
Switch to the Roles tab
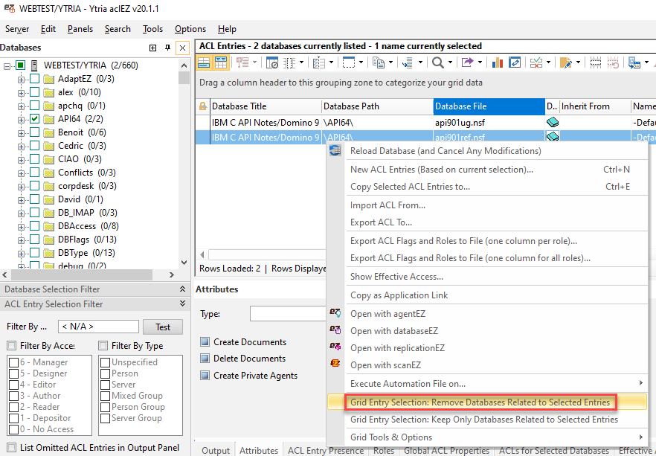pos(384,450)
